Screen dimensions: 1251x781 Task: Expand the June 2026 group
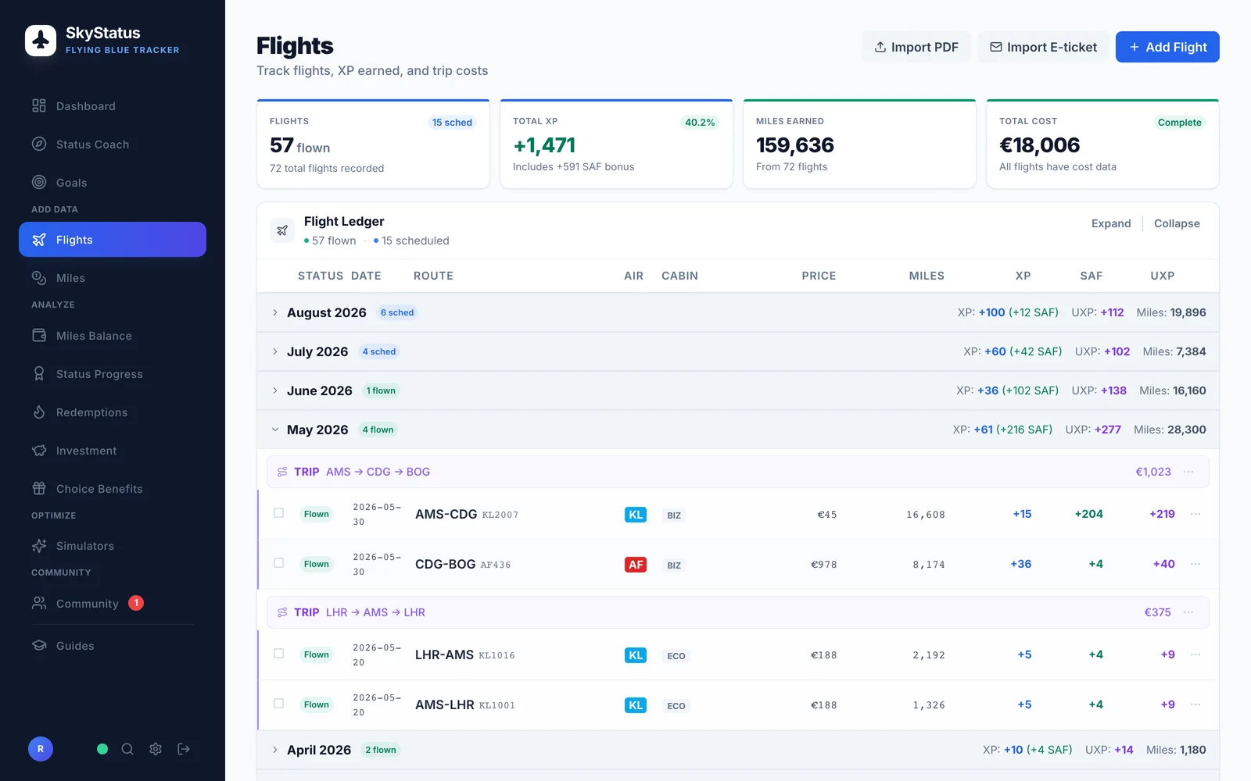(738, 390)
